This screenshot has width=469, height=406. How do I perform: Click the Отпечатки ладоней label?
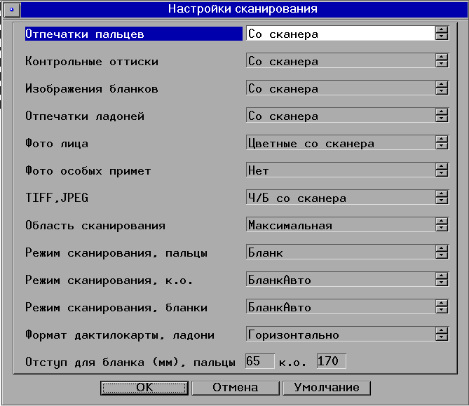(85, 116)
